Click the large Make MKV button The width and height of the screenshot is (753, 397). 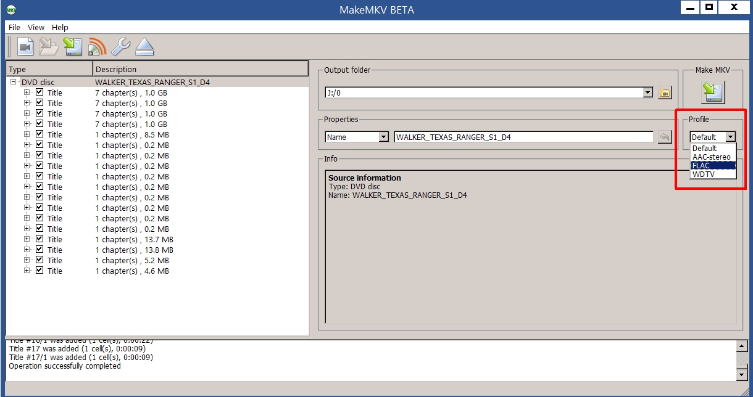pos(713,92)
